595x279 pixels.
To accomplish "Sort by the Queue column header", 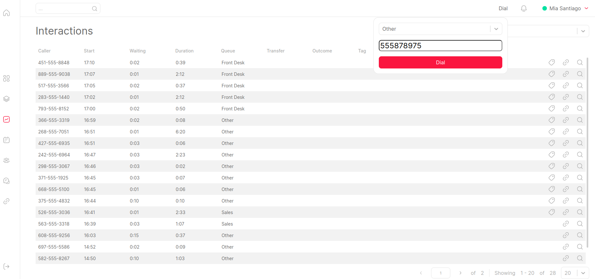I will click(228, 51).
